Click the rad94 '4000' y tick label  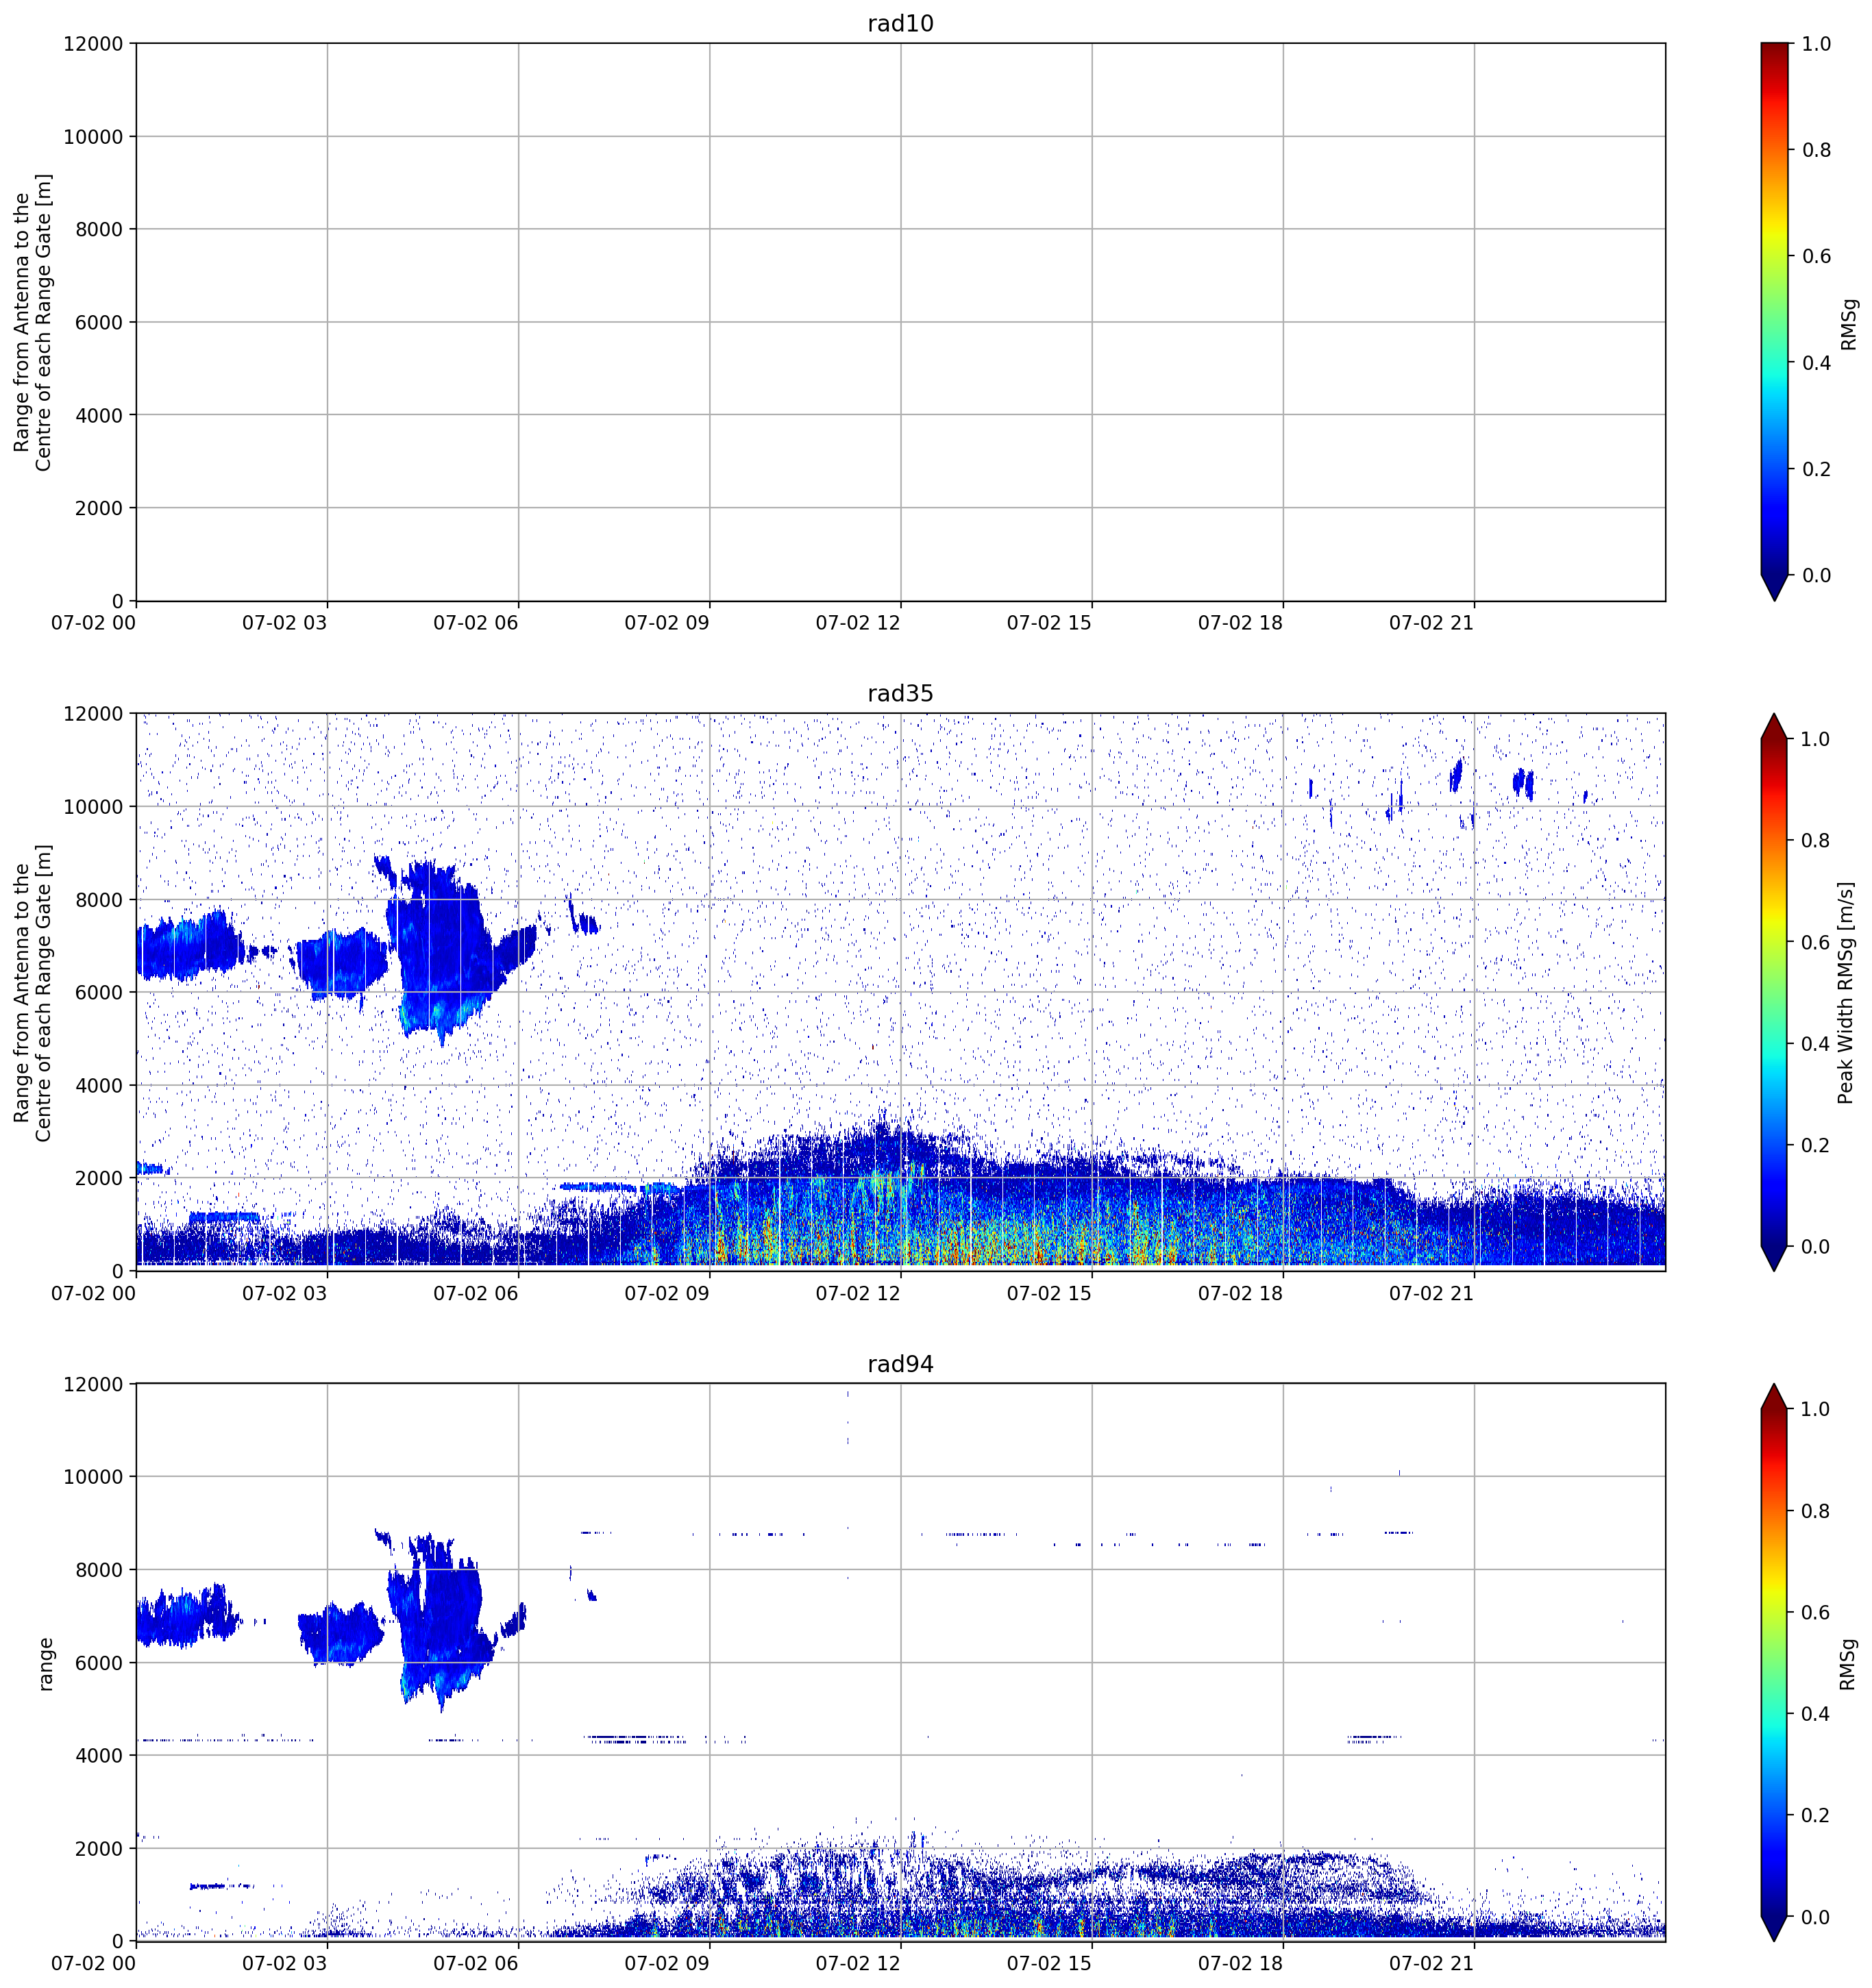pyautogui.click(x=99, y=1756)
